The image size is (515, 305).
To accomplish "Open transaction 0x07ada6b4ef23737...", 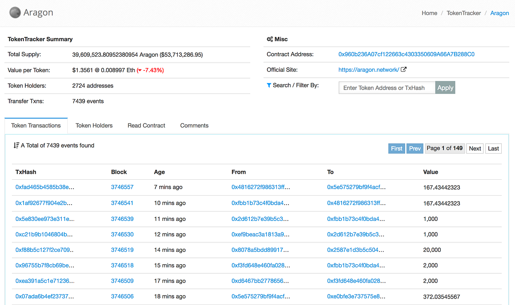I will pyautogui.click(x=45, y=296).
